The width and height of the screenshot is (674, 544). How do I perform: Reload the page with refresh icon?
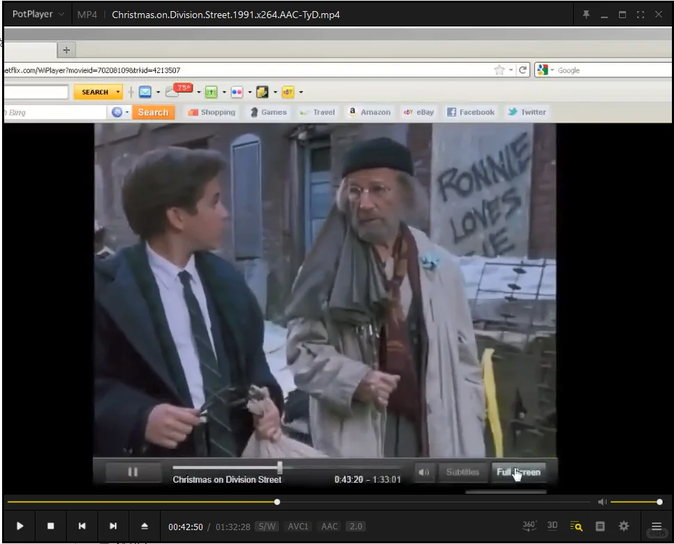click(522, 70)
